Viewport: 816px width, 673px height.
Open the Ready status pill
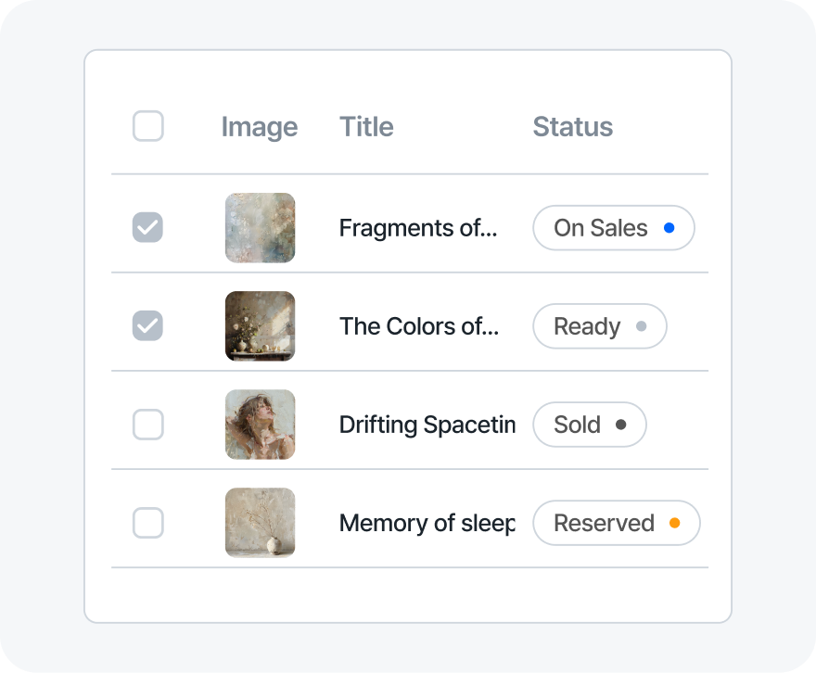tap(599, 326)
